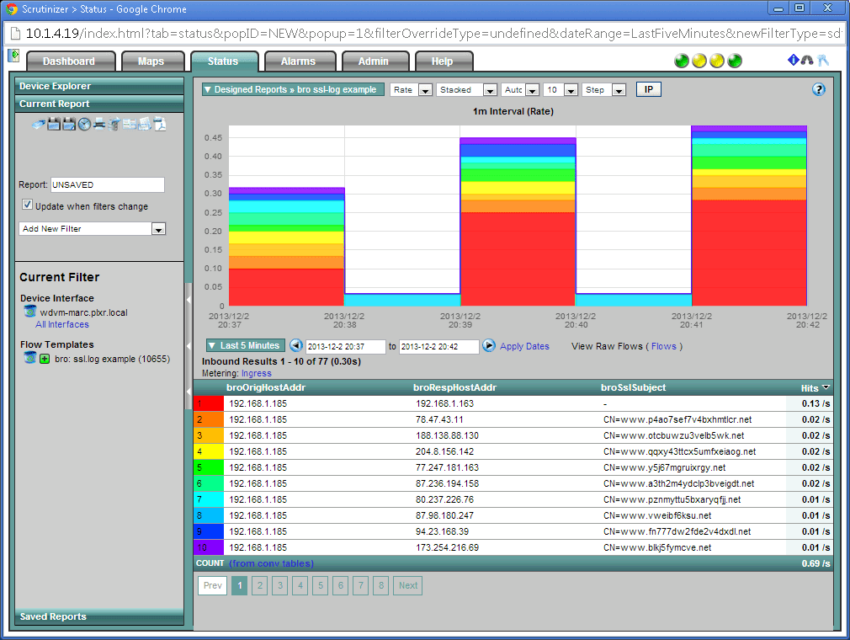The image size is (850, 640).
Task: Expand the Device Explorer panel header
Action: 100,86
